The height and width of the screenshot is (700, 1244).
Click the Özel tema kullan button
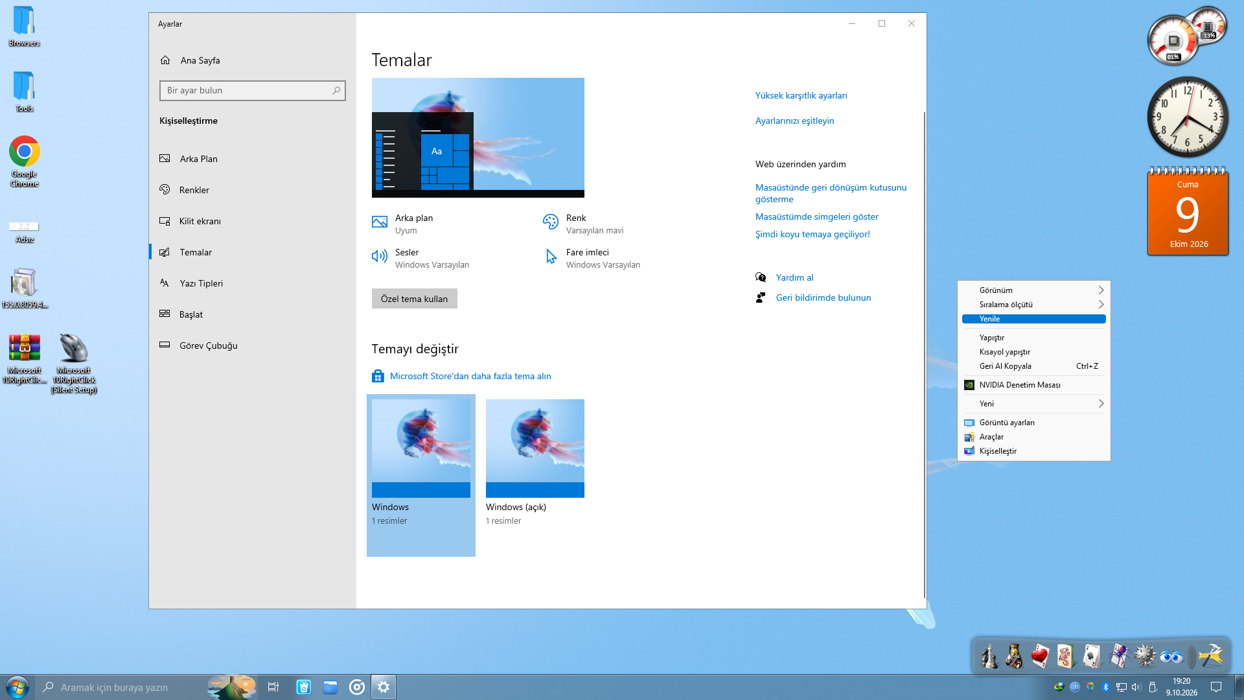(x=414, y=299)
